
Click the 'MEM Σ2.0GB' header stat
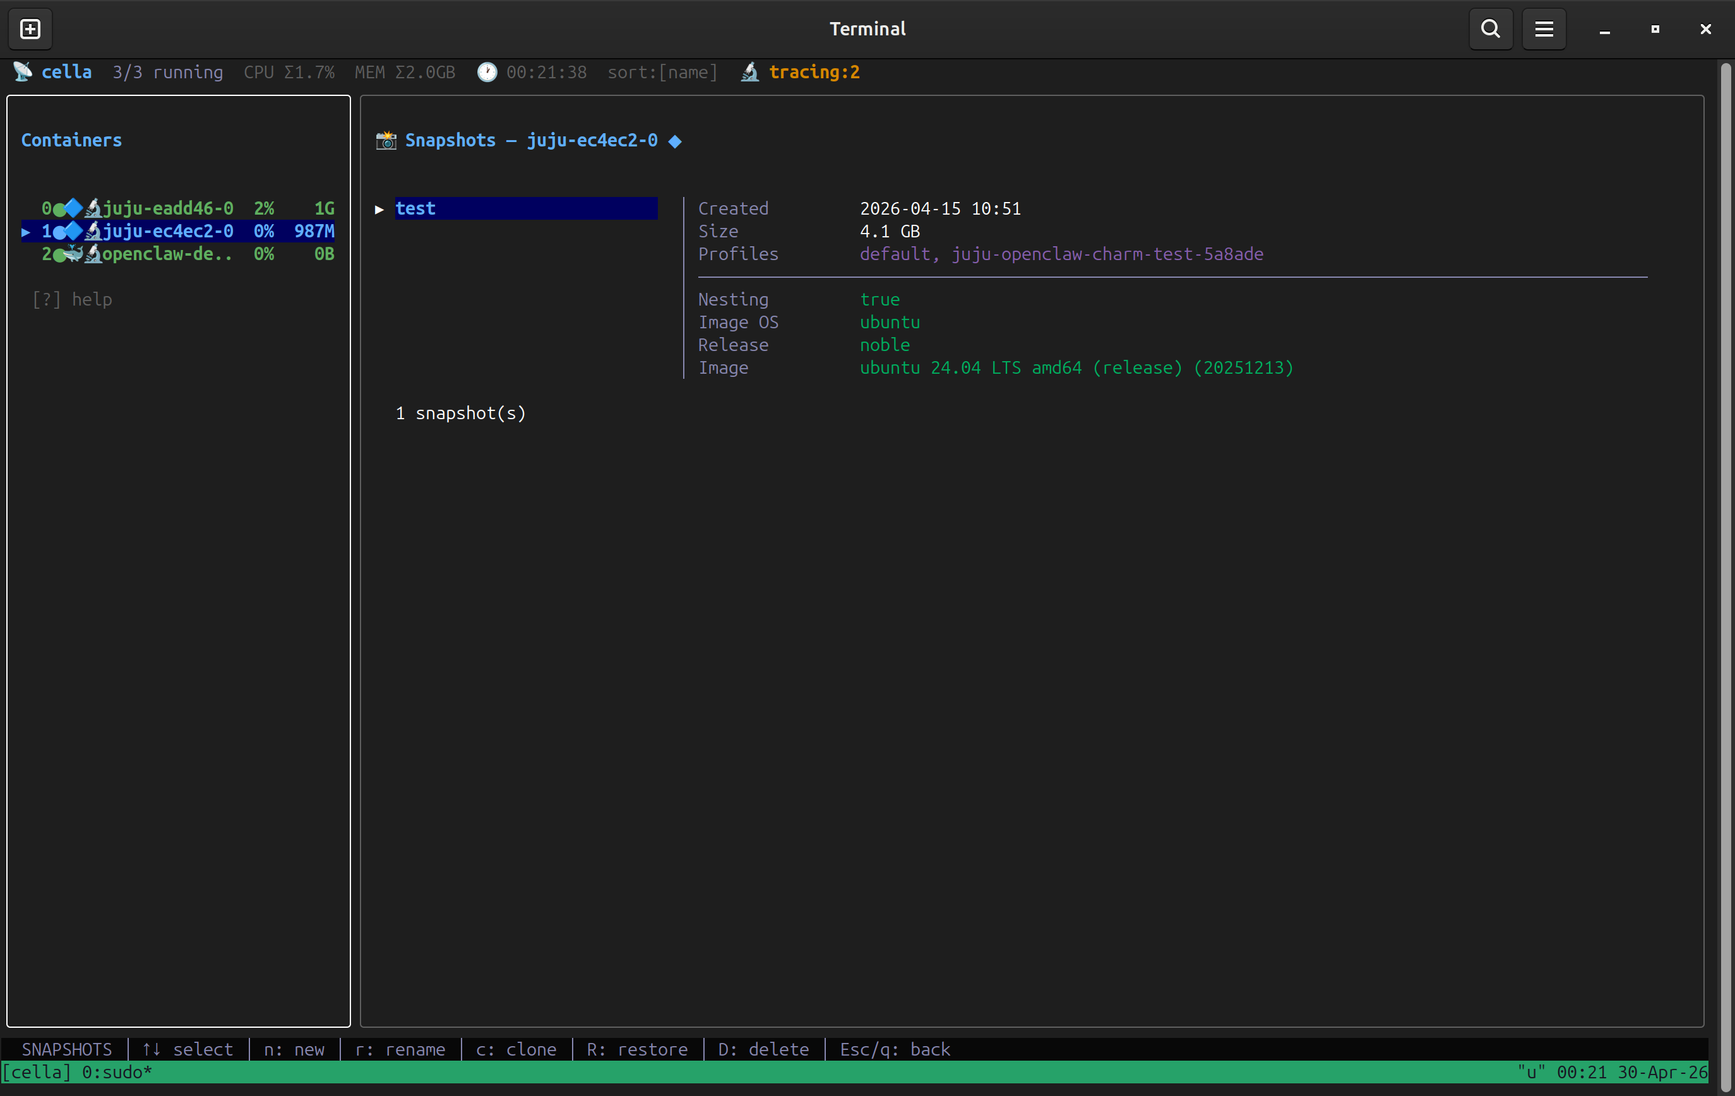point(405,72)
